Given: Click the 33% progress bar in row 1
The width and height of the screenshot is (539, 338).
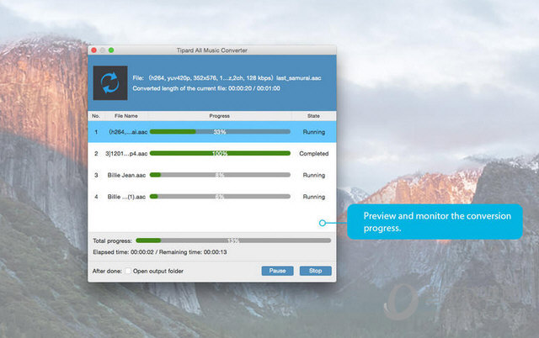Looking at the screenshot, I should click(x=220, y=132).
